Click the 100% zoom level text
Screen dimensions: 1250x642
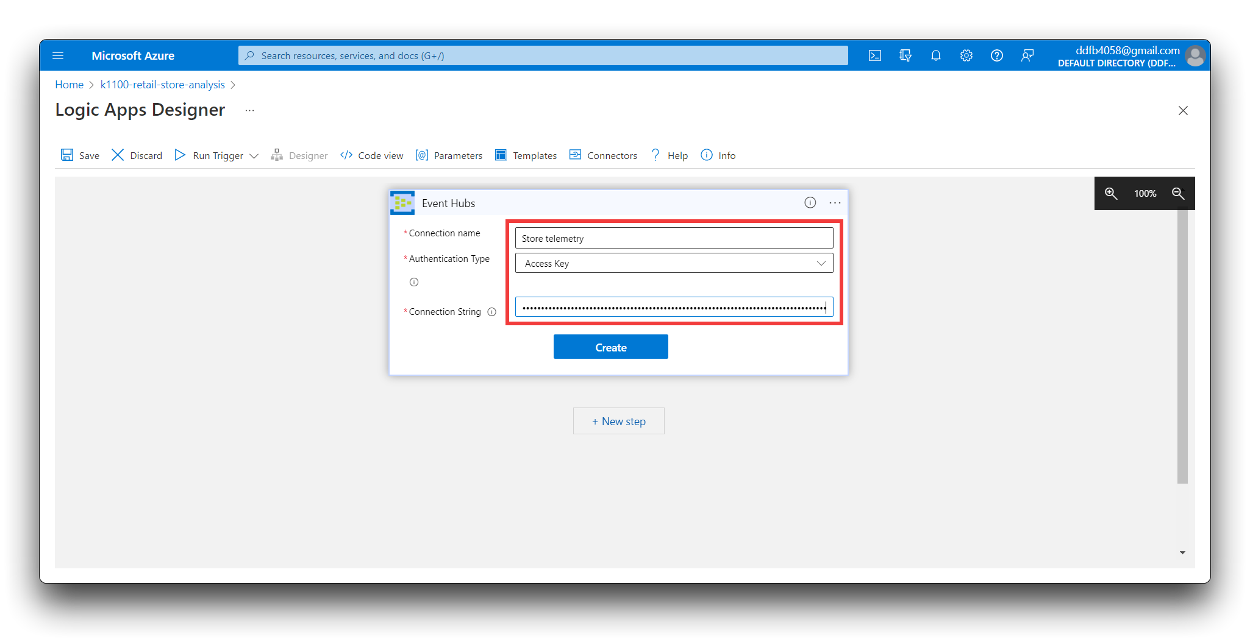click(x=1145, y=194)
